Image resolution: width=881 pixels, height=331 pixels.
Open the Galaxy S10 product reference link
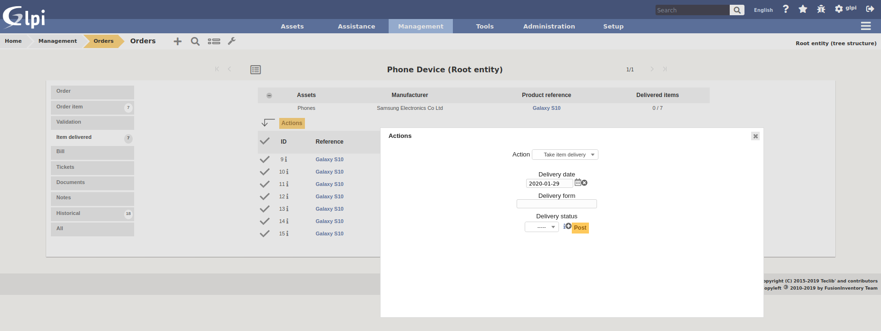(546, 108)
